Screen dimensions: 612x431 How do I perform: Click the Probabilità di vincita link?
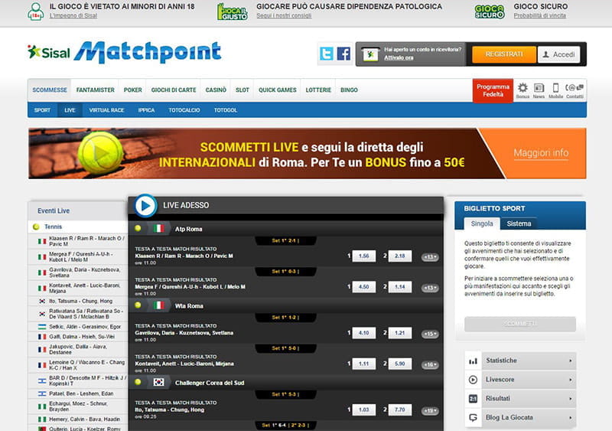click(x=539, y=15)
